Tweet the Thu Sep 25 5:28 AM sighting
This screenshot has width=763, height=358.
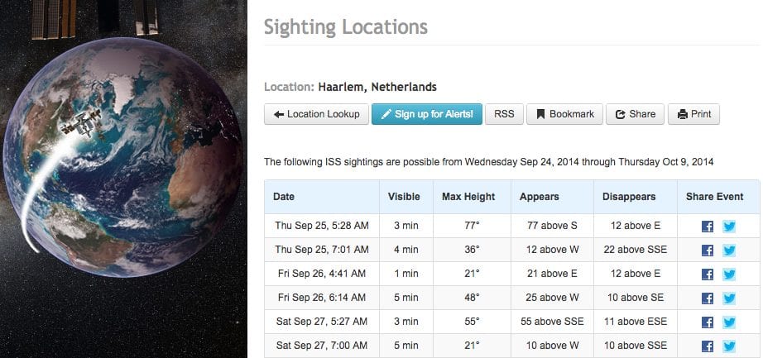pos(729,227)
